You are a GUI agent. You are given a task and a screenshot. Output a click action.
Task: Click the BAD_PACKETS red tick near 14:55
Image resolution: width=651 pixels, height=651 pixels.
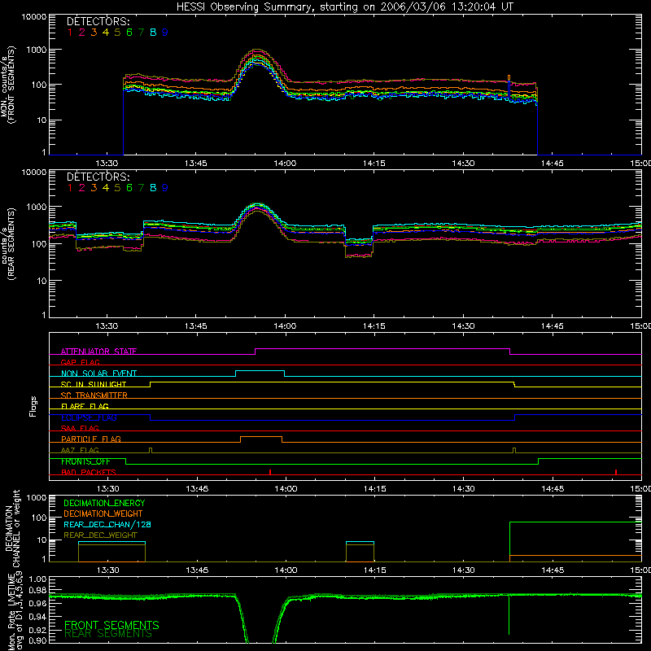pyautogui.click(x=616, y=472)
